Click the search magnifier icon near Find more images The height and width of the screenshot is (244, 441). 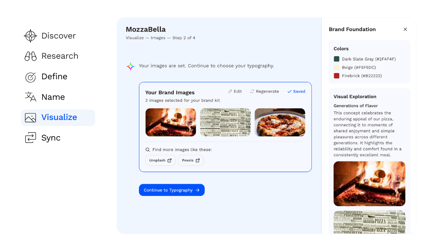coord(148,150)
